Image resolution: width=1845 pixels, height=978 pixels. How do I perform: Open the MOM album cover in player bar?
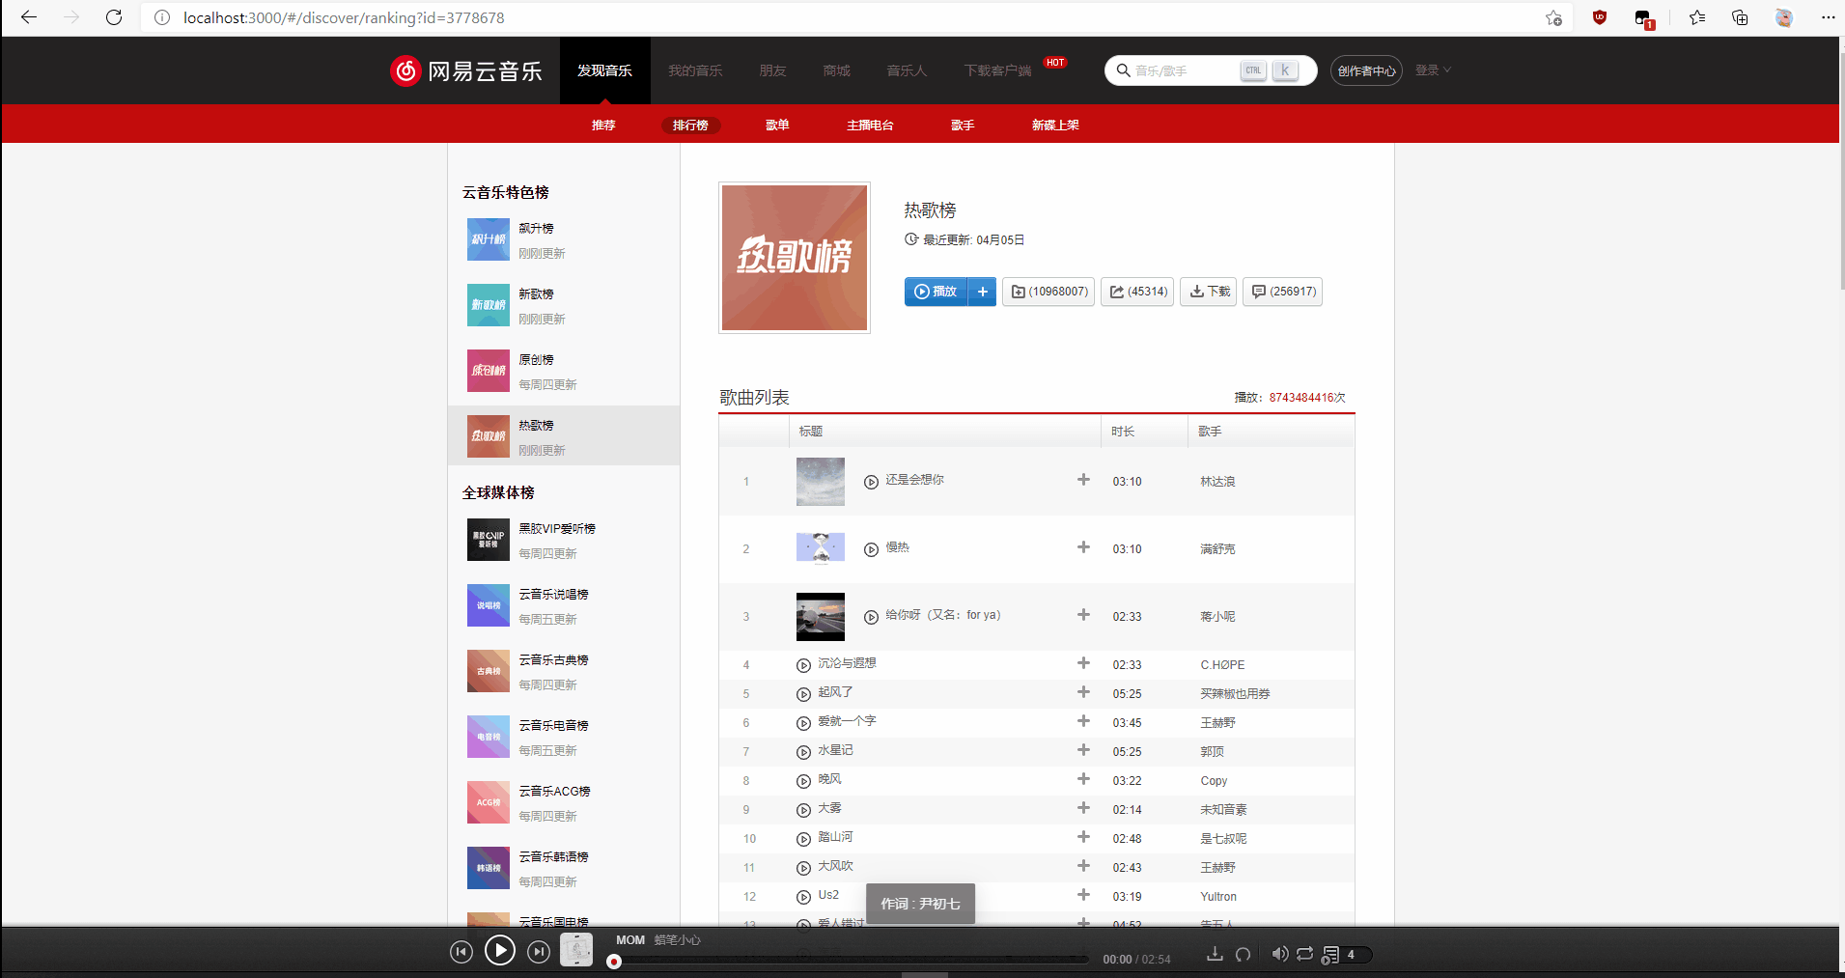click(576, 950)
